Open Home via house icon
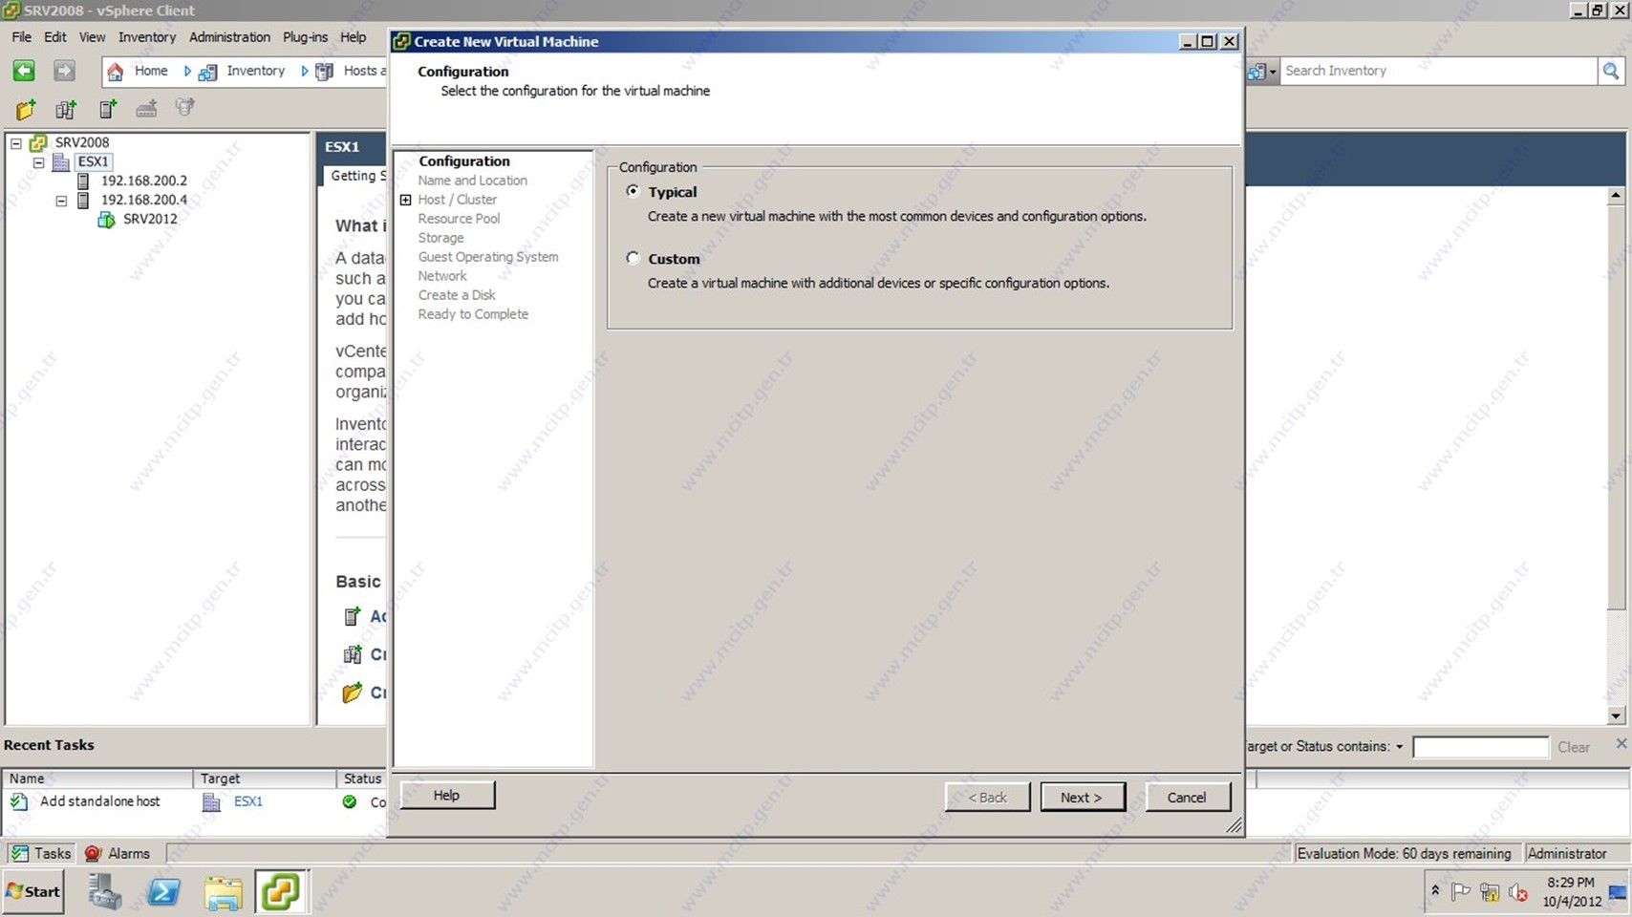This screenshot has height=917, width=1632. (x=116, y=72)
